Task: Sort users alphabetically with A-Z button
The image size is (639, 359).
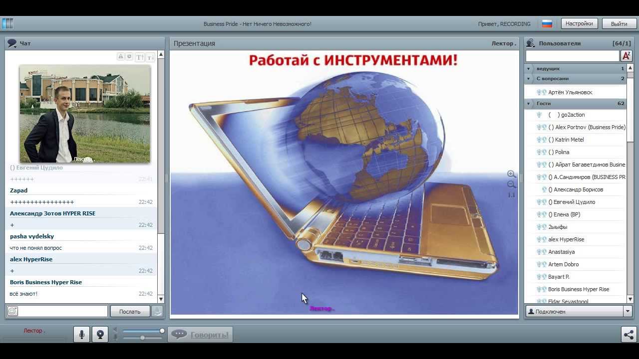Action: click(x=626, y=56)
